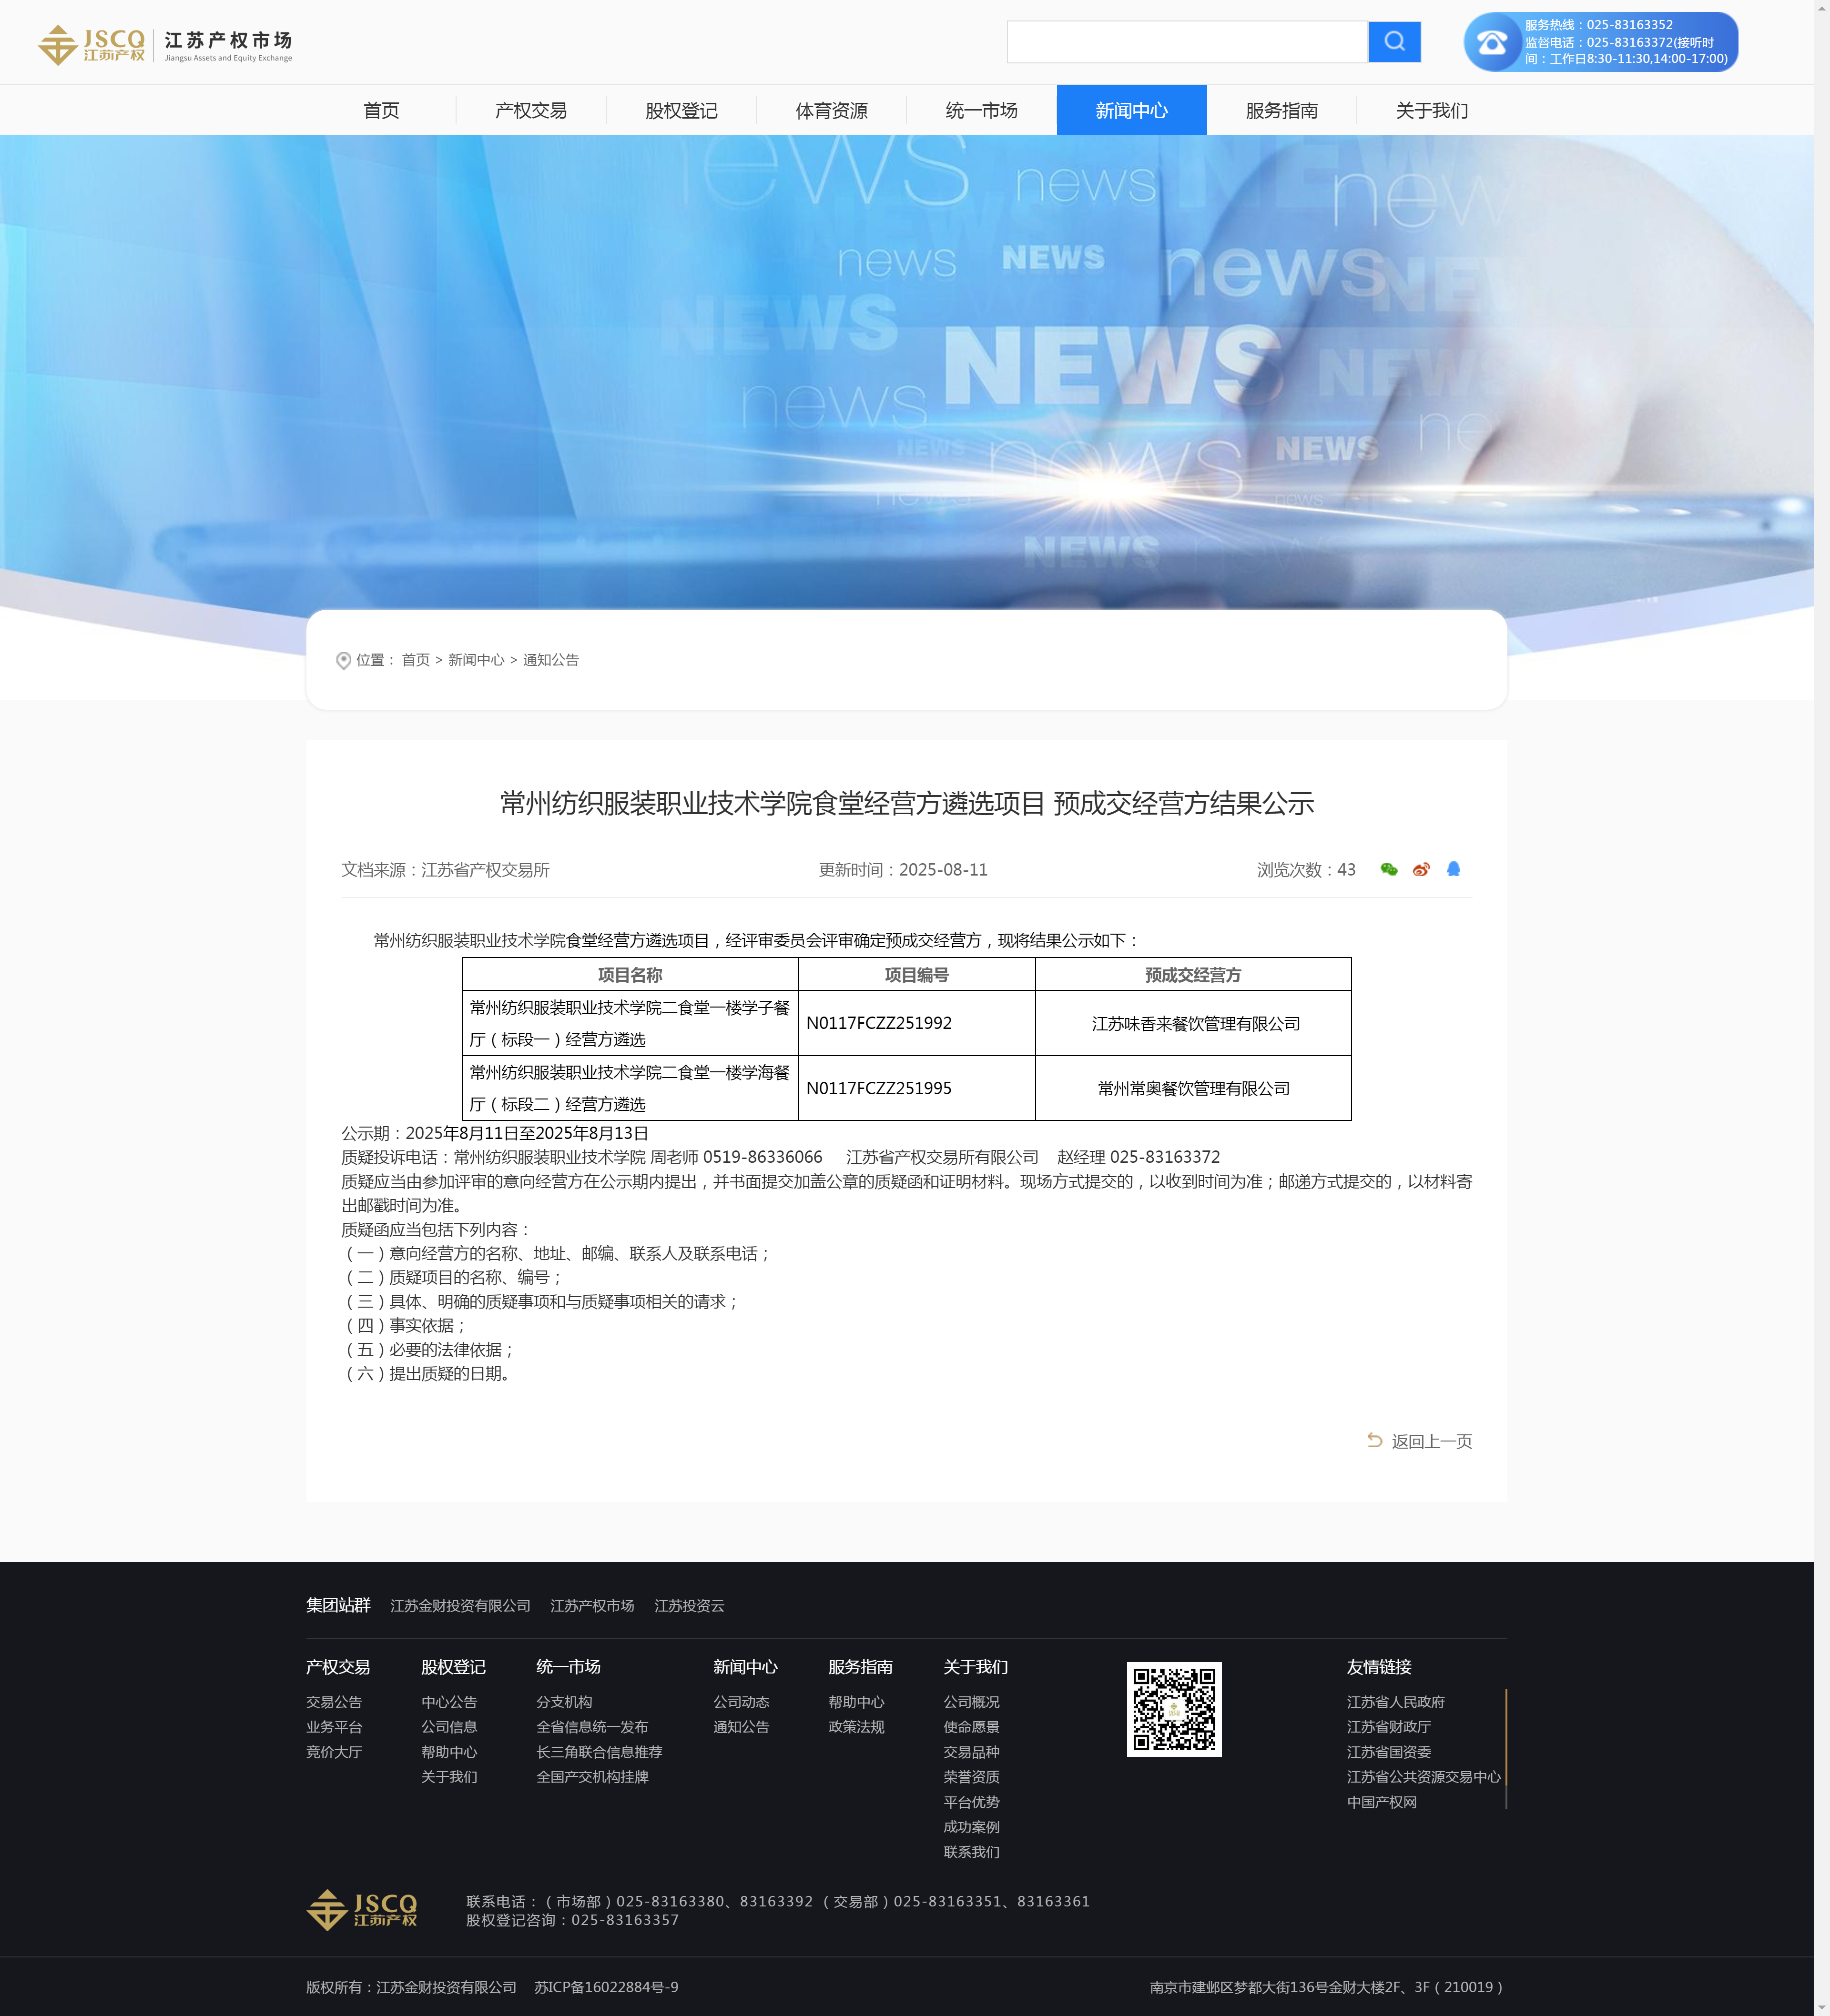Open the 产权交易 navigation menu
Image resolution: width=1830 pixels, height=2016 pixels.
[x=530, y=110]
